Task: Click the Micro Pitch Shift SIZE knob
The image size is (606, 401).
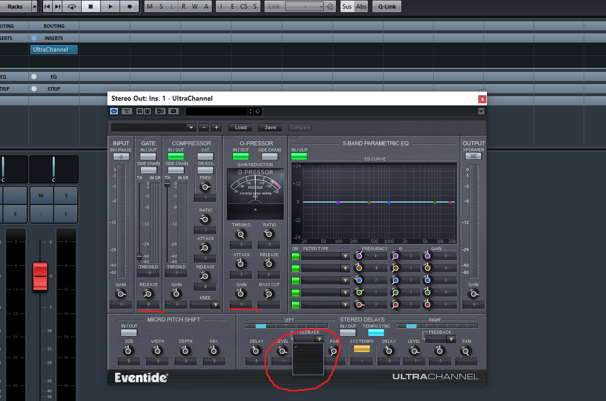Action: [x=128, y=351]
